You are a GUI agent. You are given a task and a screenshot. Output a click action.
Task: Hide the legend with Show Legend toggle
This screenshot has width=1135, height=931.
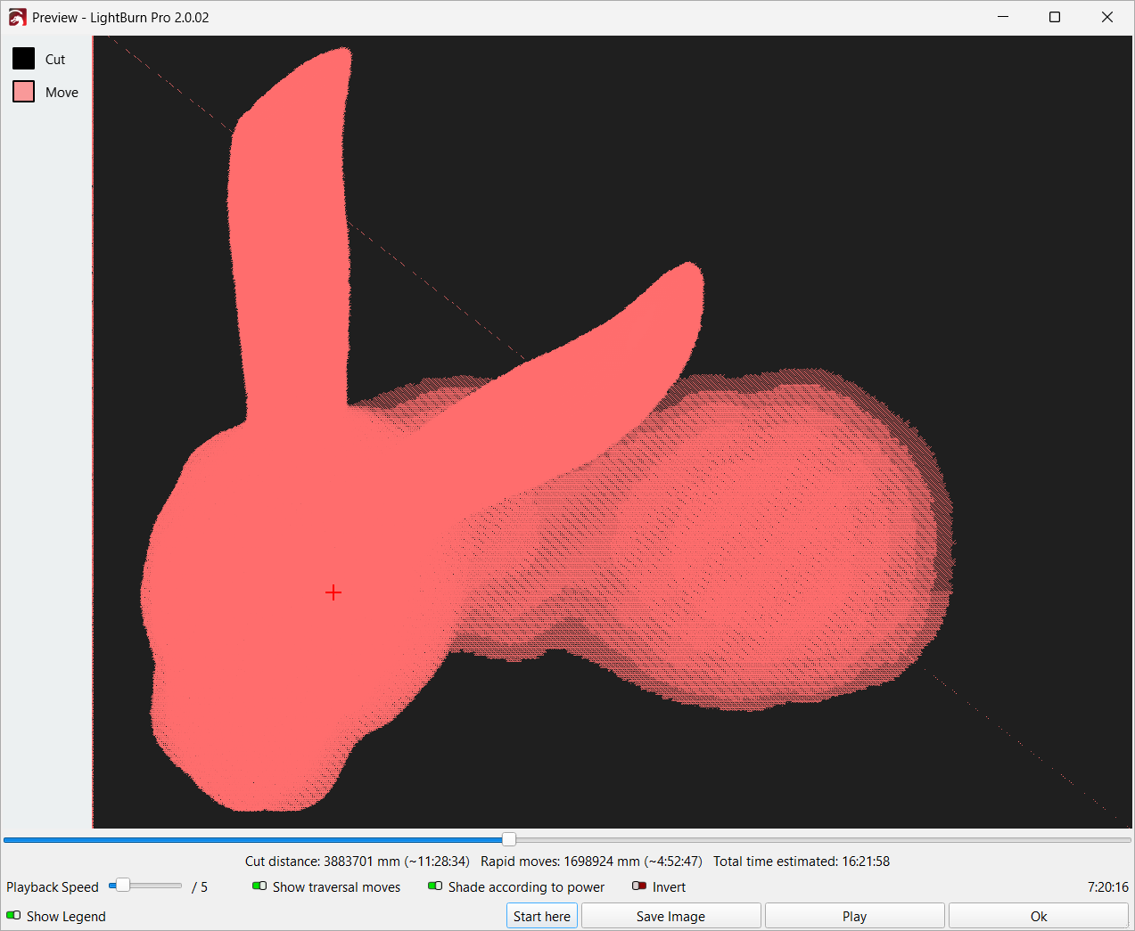pos(13,916)
